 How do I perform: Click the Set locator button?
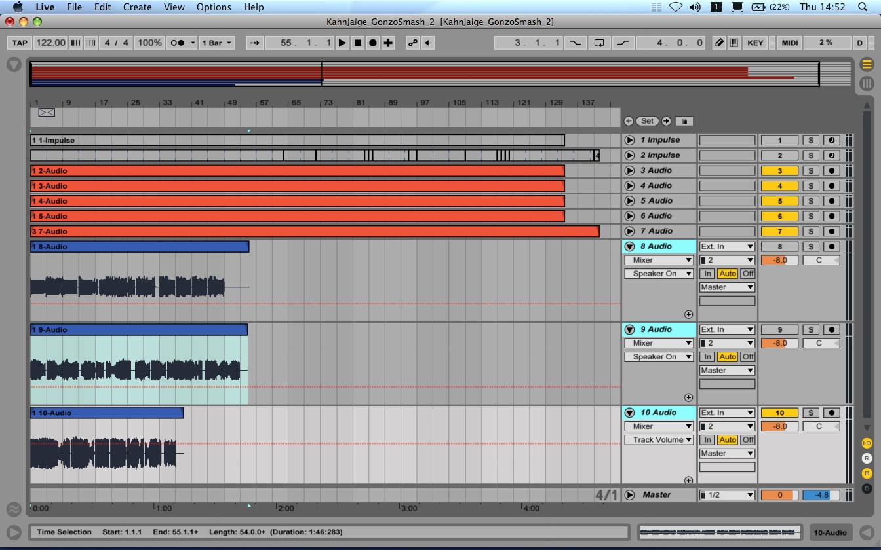pyautogui.click(x=647, y=121)
